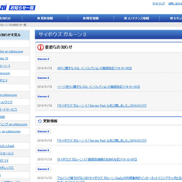Viewport: 182px width, 182px height.
Task: Open the Office on cybozu.com sidebar link
Action: click(x=11, y=52)
